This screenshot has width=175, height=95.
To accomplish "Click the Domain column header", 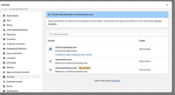I will click(x=51, y=41).
